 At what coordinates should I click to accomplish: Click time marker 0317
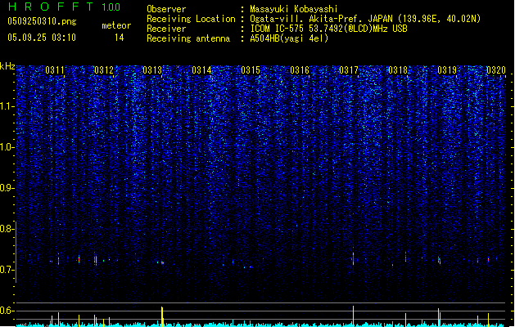(349, 70)
